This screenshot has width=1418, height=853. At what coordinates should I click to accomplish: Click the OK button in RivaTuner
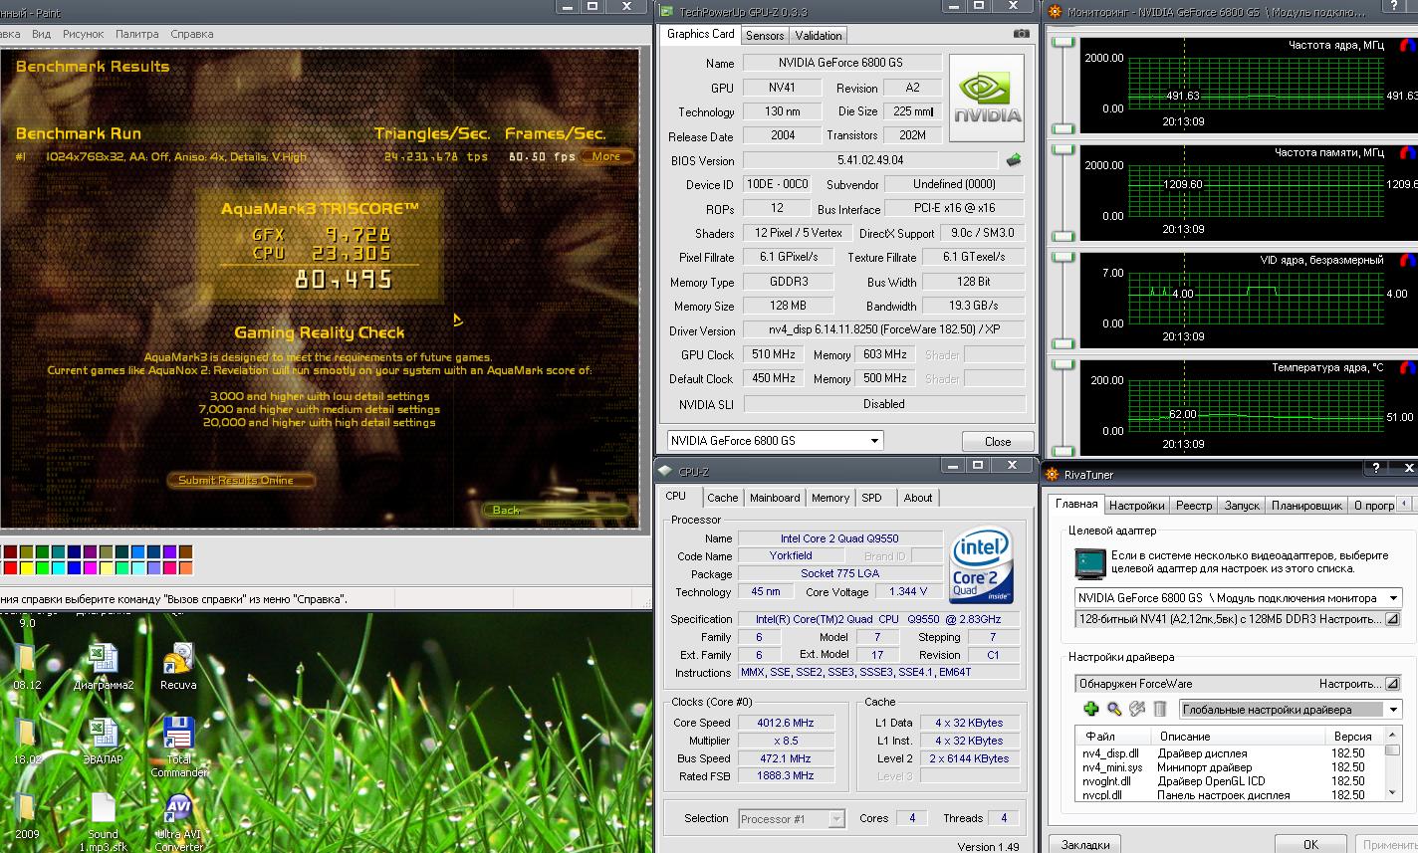click(x=1310, y=844)
